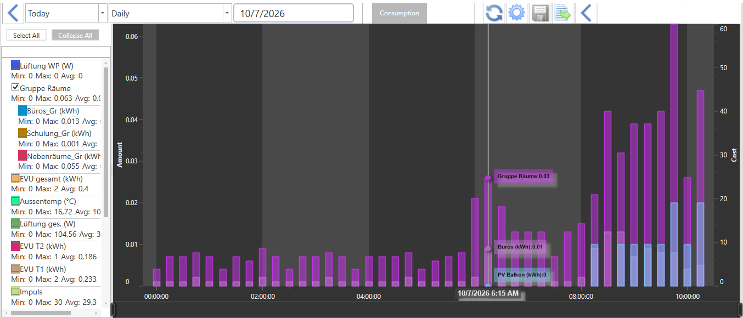
Task: Open the Today period dropdown
Action: pyautogui.click(x=66, y=14)
